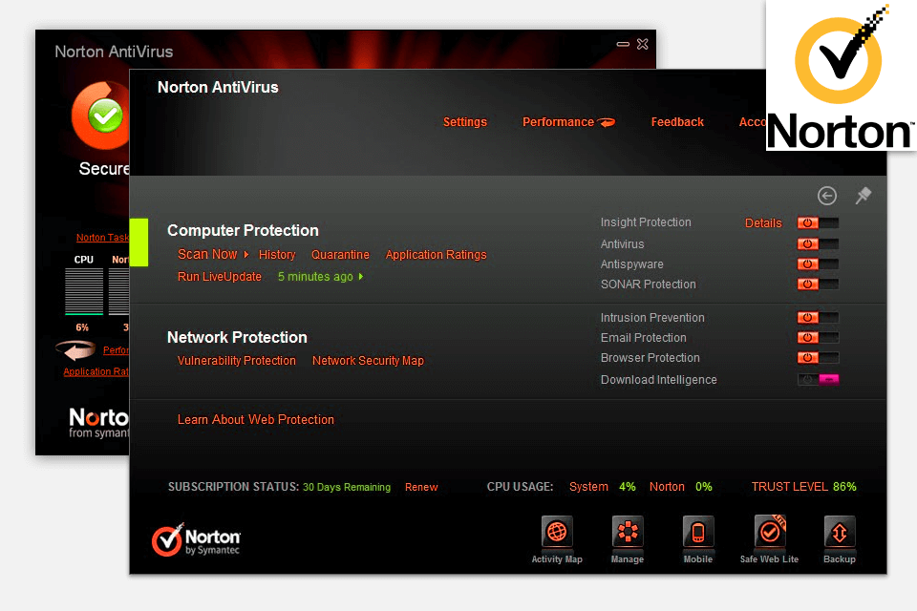Click flip arrow icon in back window
The image size is (917, 611).
point(76,349)
